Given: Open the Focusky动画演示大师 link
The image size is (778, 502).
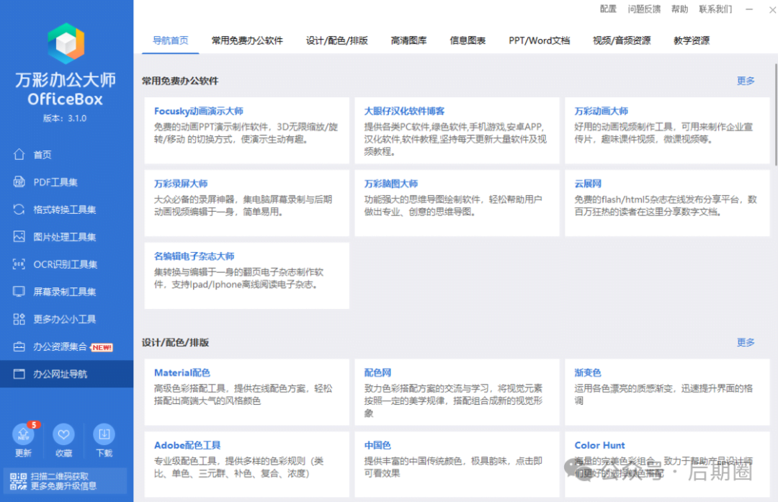Looking at the screenshot, I should click(199, 111).
